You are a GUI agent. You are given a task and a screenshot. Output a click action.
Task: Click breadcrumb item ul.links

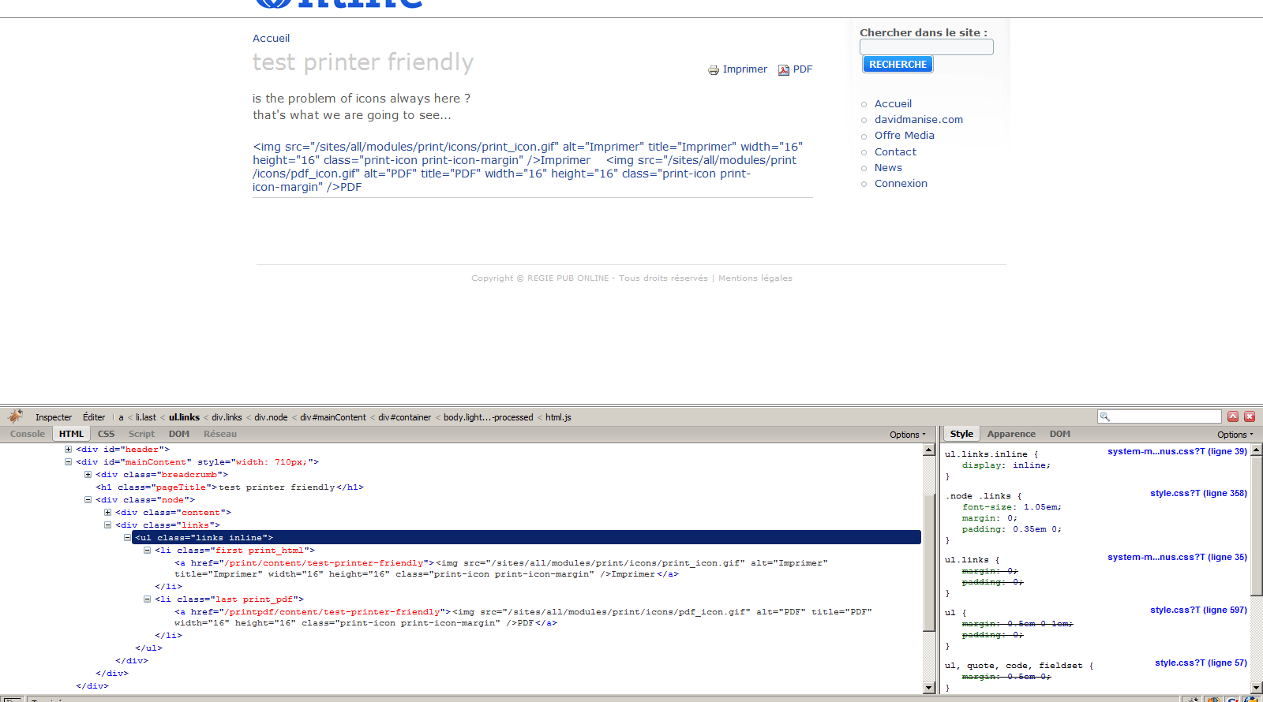click(x=184, y=417)
